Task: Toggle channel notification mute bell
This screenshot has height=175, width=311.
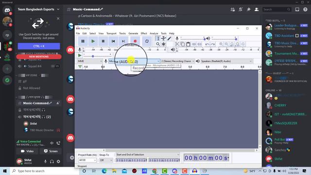Action: 241,9
